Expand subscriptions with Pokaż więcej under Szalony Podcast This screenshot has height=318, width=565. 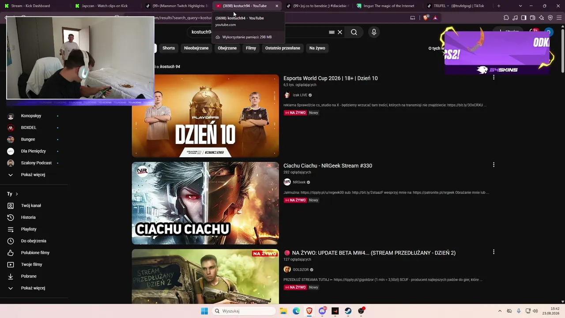pos(34,174)
